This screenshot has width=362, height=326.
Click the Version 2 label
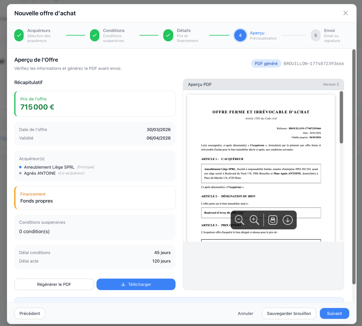[x=331, y=85]
